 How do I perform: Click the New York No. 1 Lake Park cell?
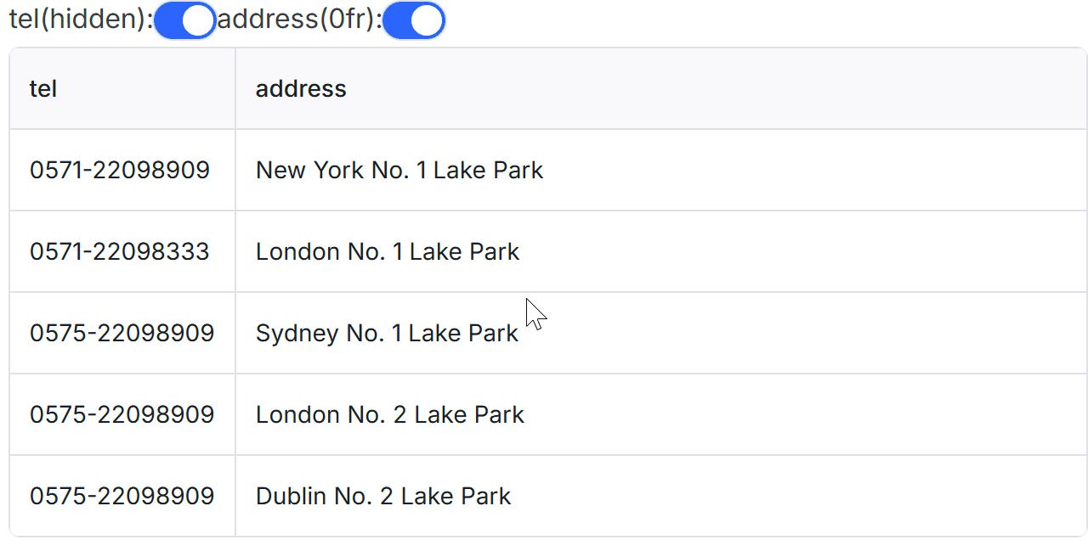[399, 170]
